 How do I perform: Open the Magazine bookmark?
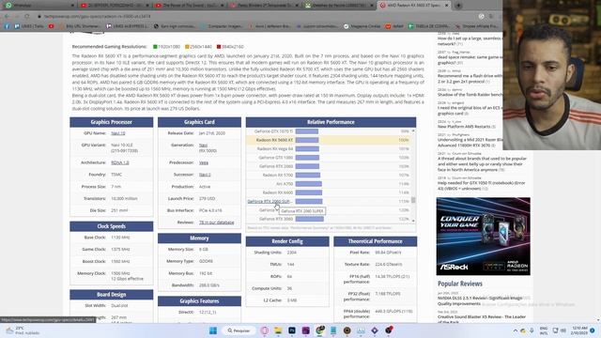click(362, 26)
